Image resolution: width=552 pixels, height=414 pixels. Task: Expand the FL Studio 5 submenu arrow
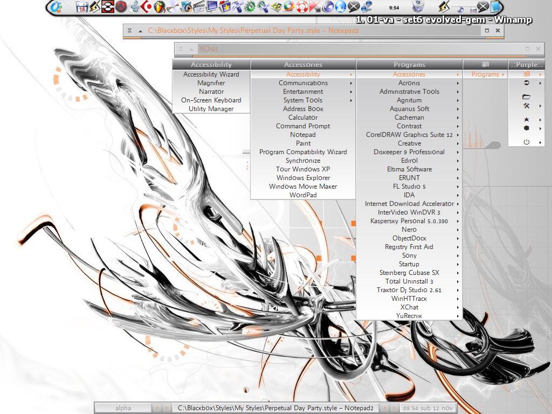coord(458,187)
